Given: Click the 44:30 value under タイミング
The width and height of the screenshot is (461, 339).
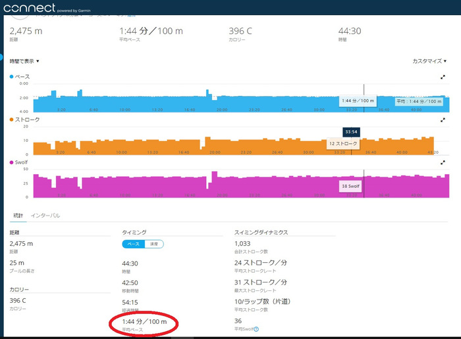Looking at the screenshot, I should 130,263.
